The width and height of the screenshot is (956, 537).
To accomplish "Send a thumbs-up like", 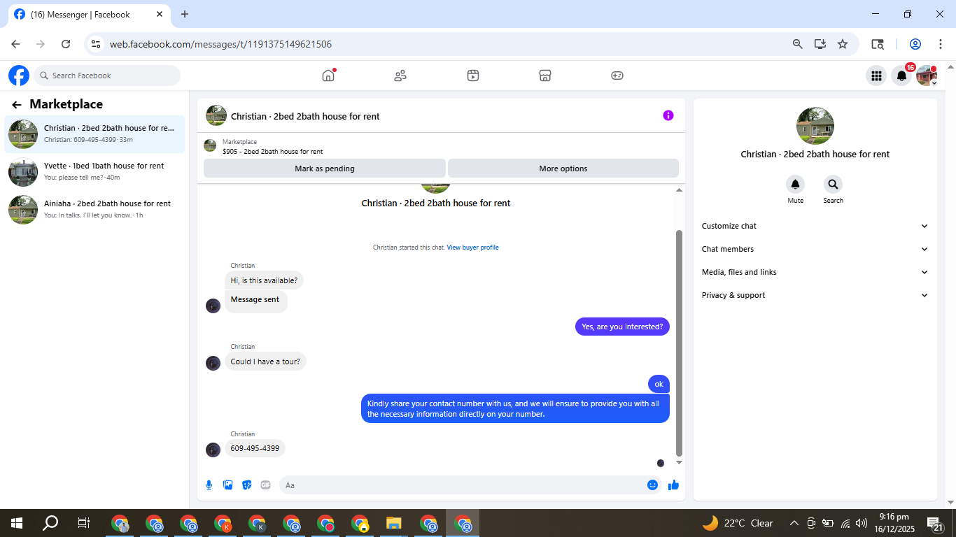I will tap(673, 485).
